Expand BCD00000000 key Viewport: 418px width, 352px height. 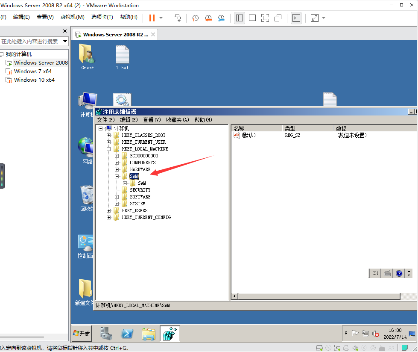(117, 156)
